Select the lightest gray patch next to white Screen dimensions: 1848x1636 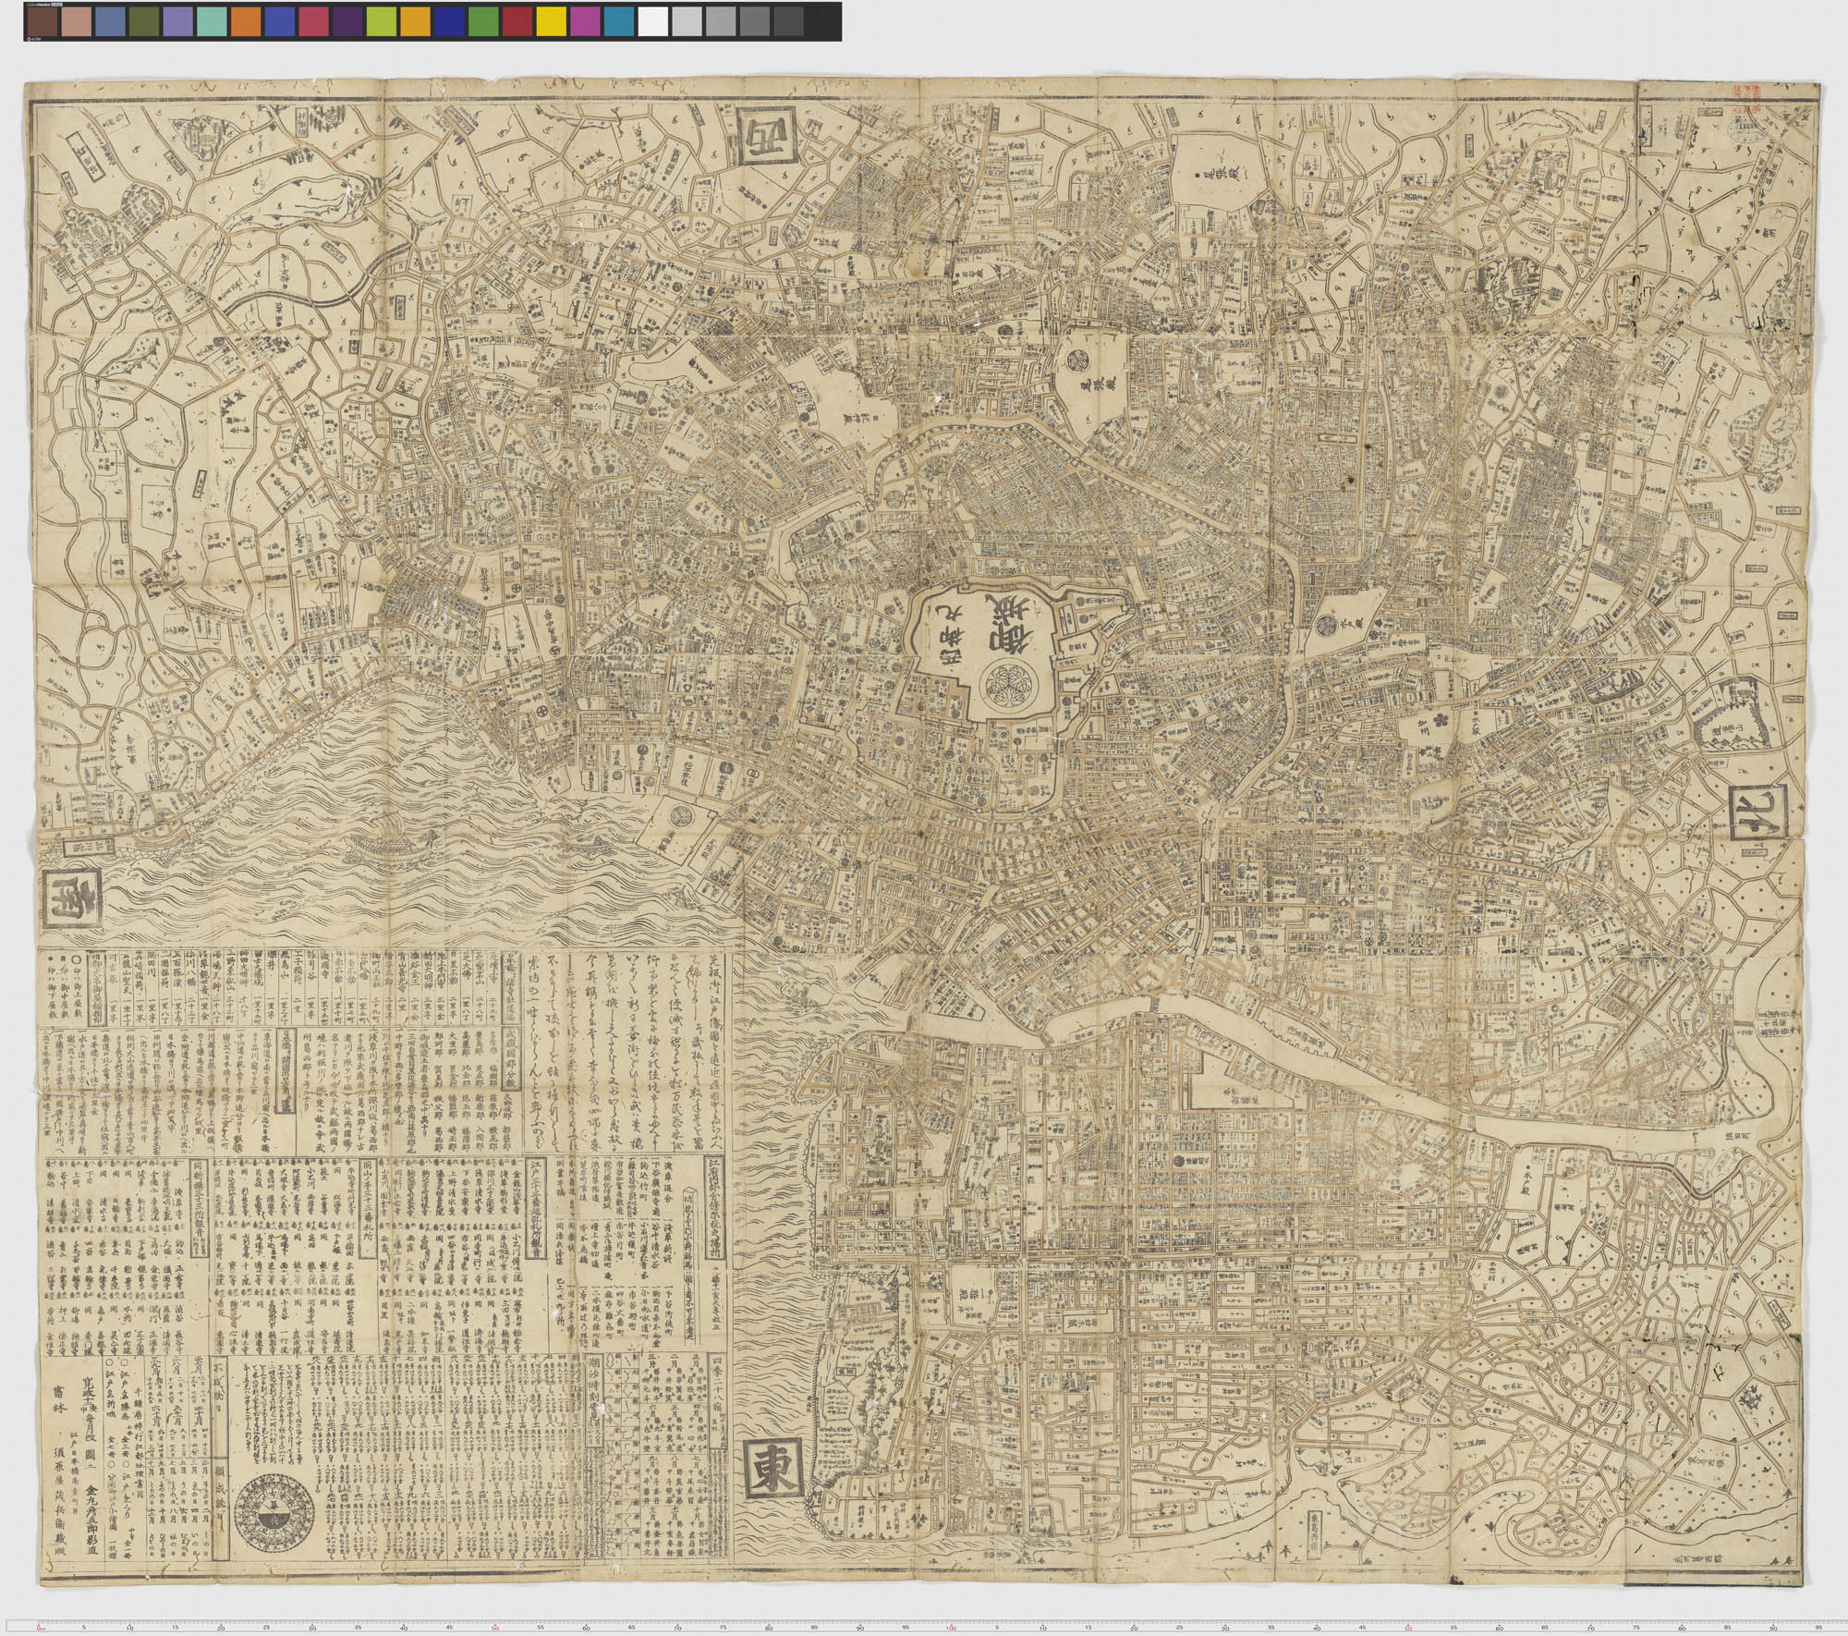pyautogui.click(x=687, y=22)
